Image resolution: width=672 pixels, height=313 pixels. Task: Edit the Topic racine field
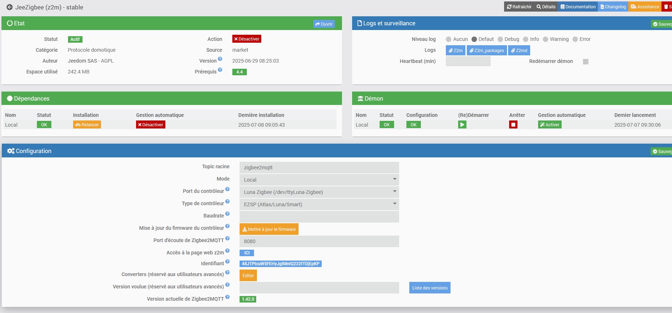(x=319, y=168)
